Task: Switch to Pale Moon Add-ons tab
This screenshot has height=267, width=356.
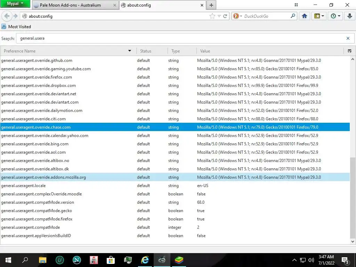Action: tap(75, 5)
